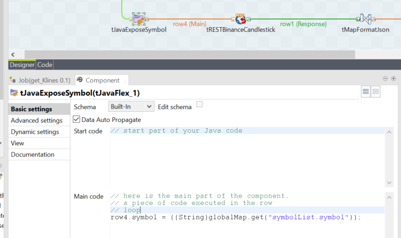Click the canvas scroll left arrow

[13, 54]
